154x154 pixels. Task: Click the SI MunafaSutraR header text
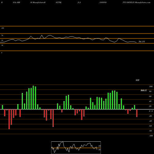tap(38, 2)
